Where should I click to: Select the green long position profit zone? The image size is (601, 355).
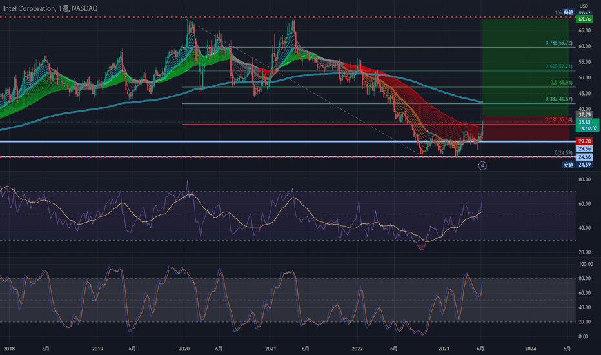(x=526, y=67)
